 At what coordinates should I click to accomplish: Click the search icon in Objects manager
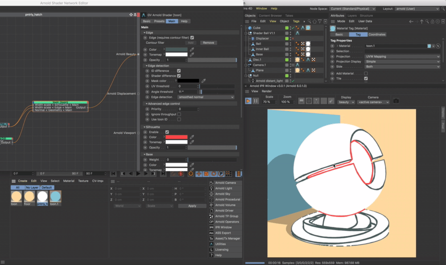click(309, 21)
